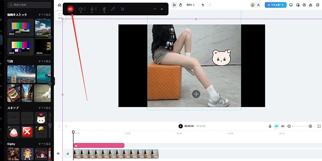Open cloud save status icon
Image resolution: width=322 pixels, height=161 pixels.
(59, 5)
